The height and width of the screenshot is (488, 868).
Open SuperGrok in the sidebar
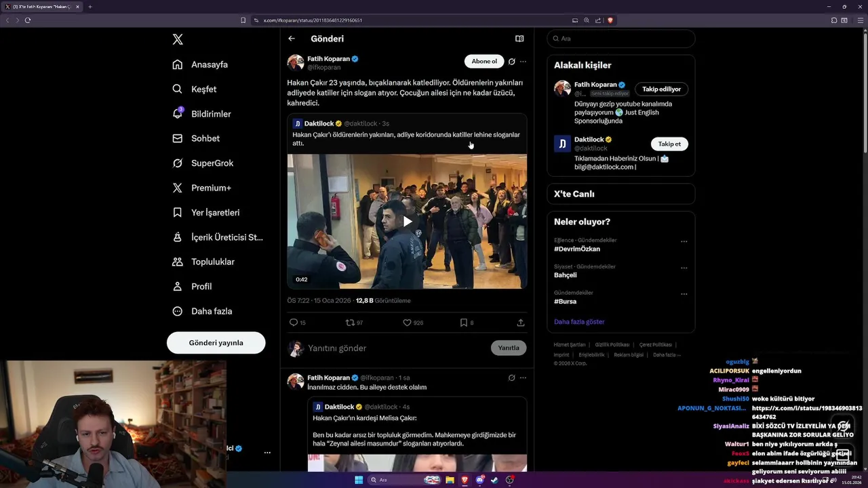click(x=203, y=163)
